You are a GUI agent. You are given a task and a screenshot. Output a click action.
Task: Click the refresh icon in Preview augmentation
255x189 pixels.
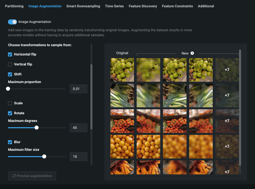pyautogui.click(x=14, y=176)
